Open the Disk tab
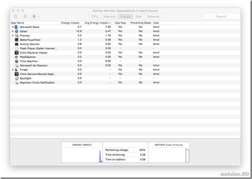Image resolution: width=252 pixels, height=179 pixels. click(x=139, y=16)
